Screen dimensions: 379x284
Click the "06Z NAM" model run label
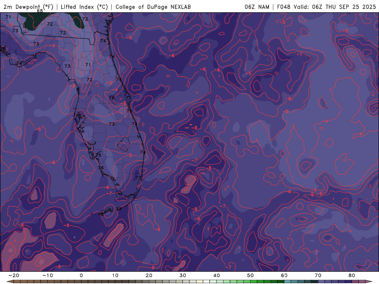tap(257, 7)
